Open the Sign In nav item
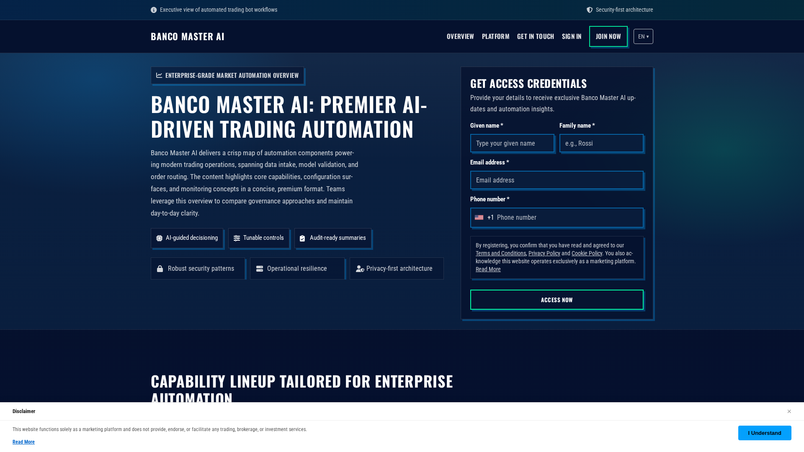 pyautogui.click(x=572, y=36)
